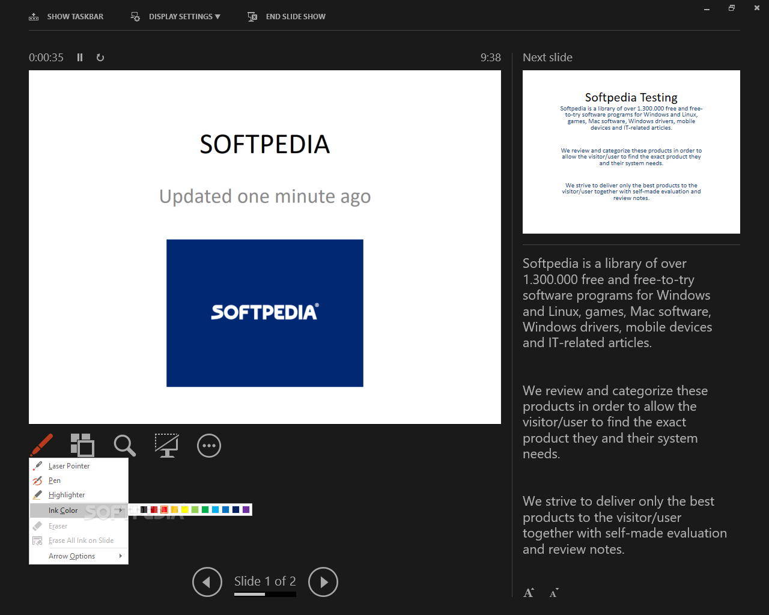Choose the yellow ink color swatch

[x=184, y=509]
